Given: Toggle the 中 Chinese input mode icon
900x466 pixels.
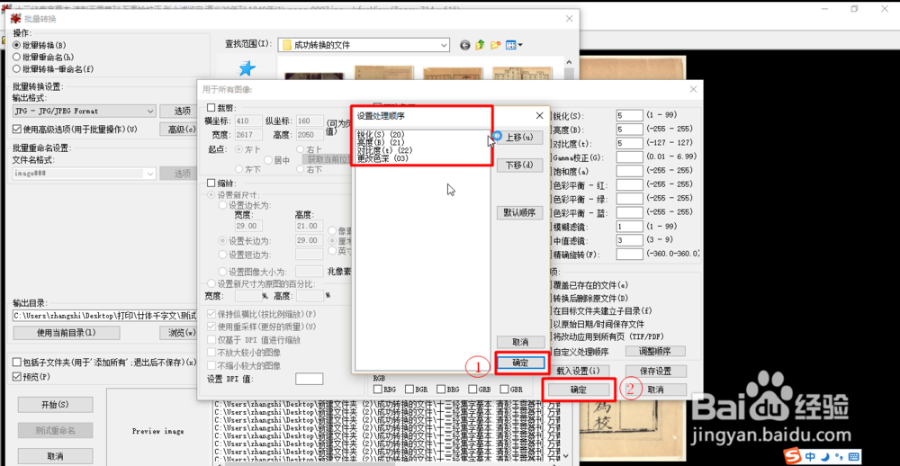Looking at the screenshot, I should (x=810, y=457).
